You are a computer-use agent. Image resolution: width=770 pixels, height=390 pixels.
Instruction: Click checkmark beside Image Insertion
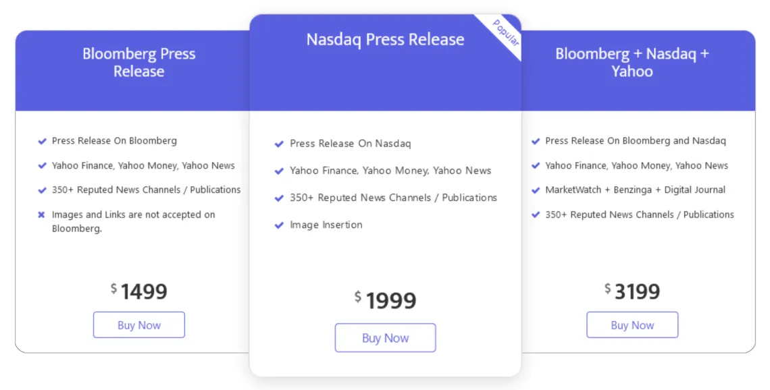[279, 225]
